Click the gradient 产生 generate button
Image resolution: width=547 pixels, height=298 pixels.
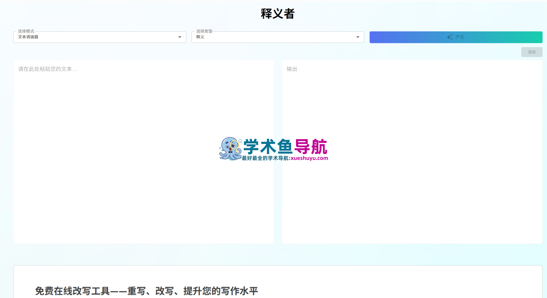(456, 37)
